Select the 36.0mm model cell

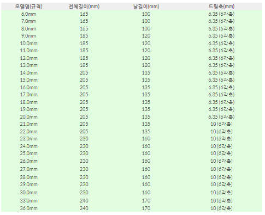coord(28,208)
